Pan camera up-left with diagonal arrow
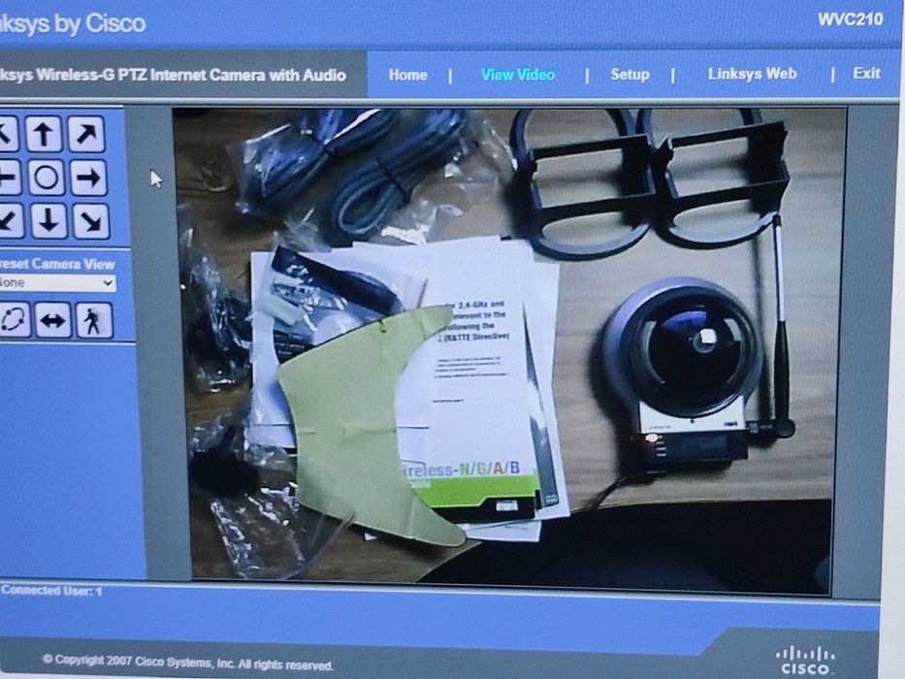Screen dimensions: 905x679 pos(9,134)
